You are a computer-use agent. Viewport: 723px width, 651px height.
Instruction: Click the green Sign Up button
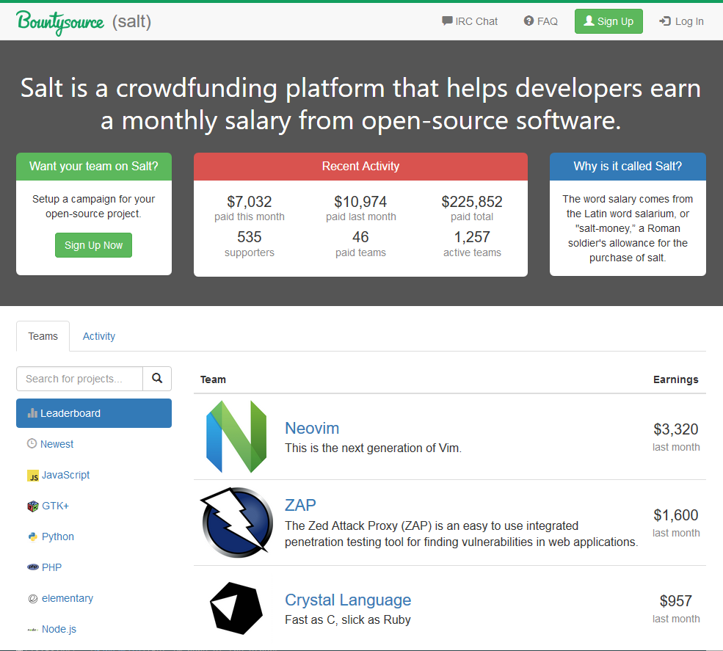point(608,21)
